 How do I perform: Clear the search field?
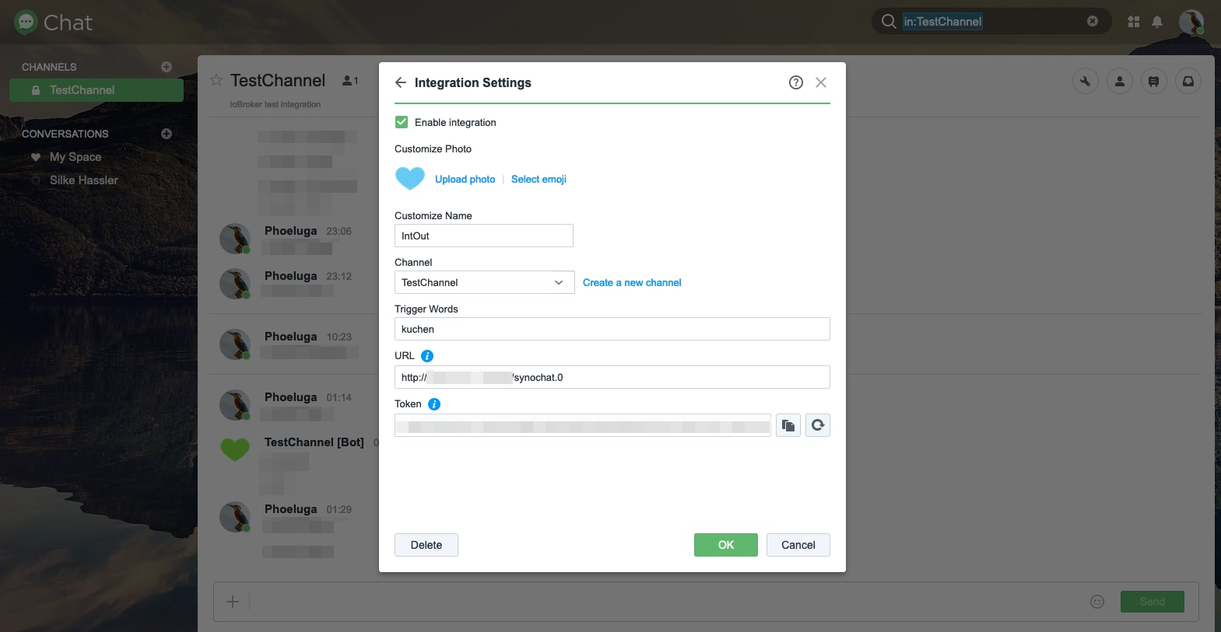pyautogui.click(x=1093, y=22)
